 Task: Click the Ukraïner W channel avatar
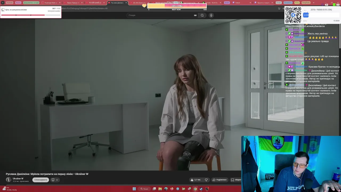pos(9,180)
